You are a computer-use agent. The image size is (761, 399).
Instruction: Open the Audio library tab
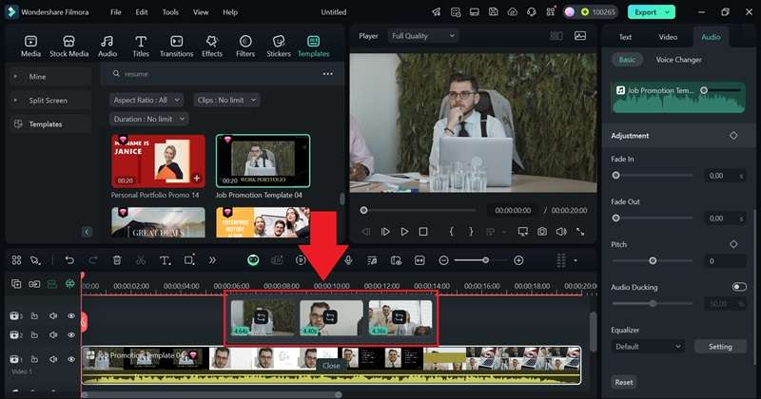[107, 47]
